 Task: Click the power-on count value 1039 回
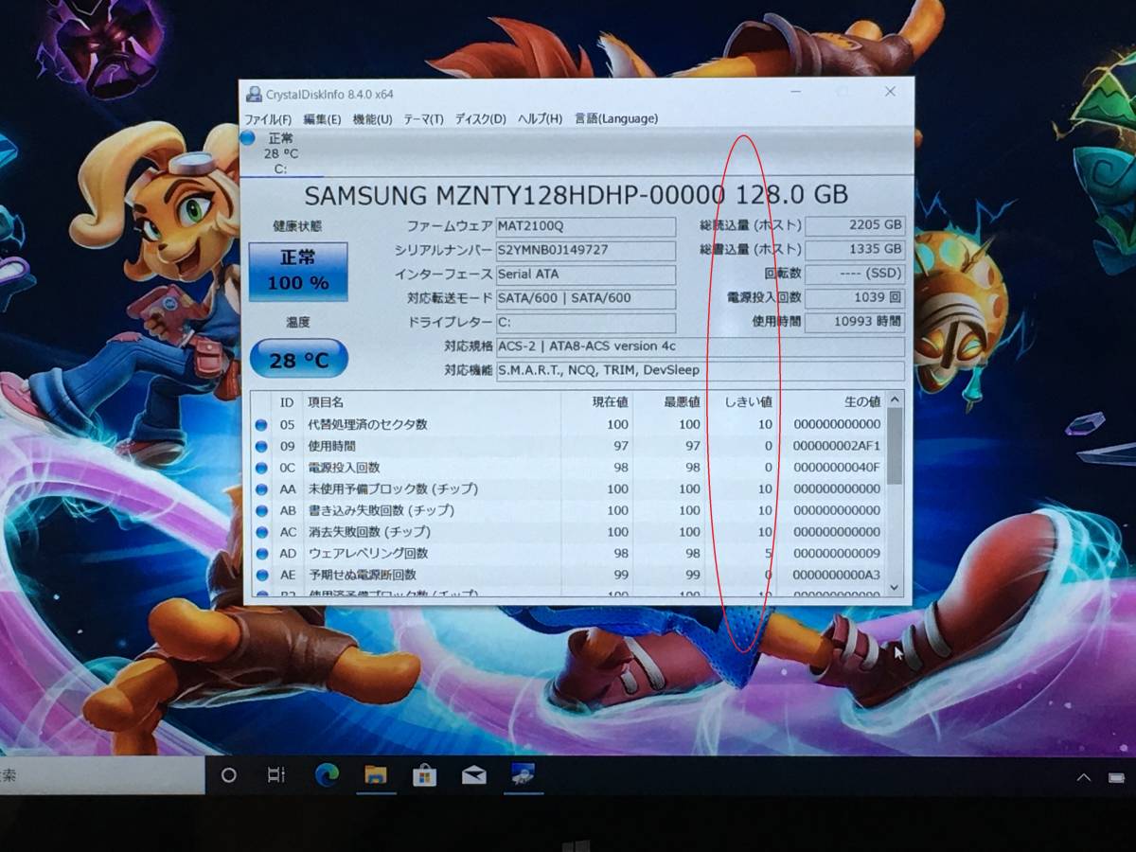(x=856, y=297)
